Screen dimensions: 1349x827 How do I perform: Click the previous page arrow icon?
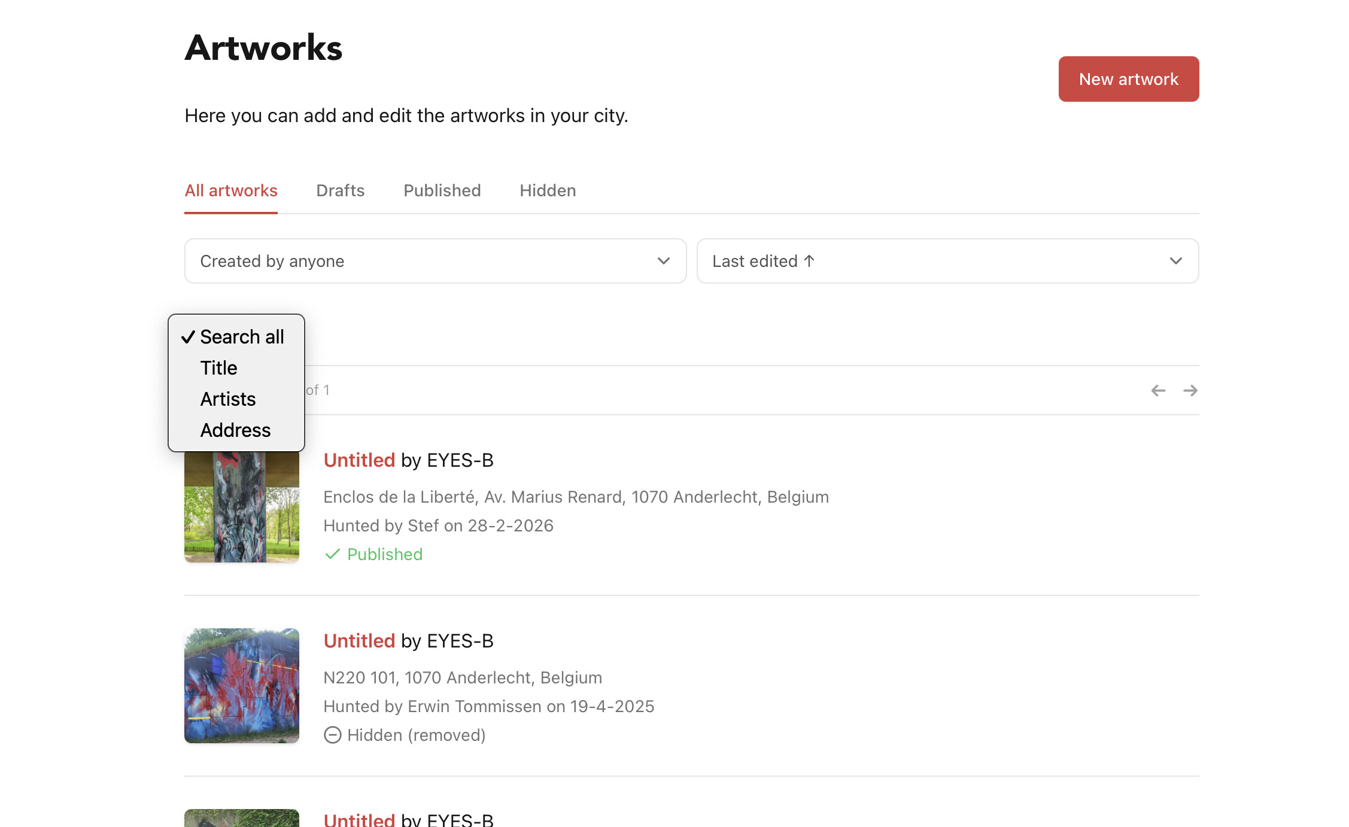pyautogui.click(x=1158, y=390)
